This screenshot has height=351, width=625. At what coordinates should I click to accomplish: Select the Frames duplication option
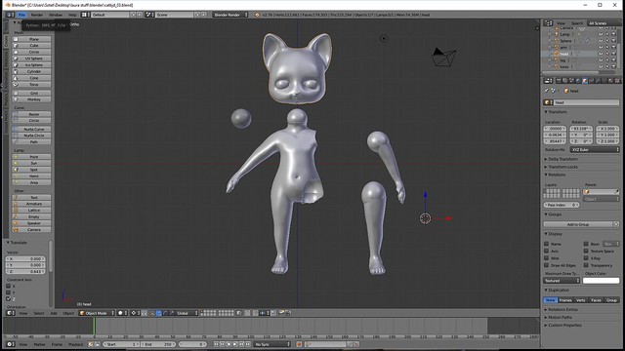(565, 300)
